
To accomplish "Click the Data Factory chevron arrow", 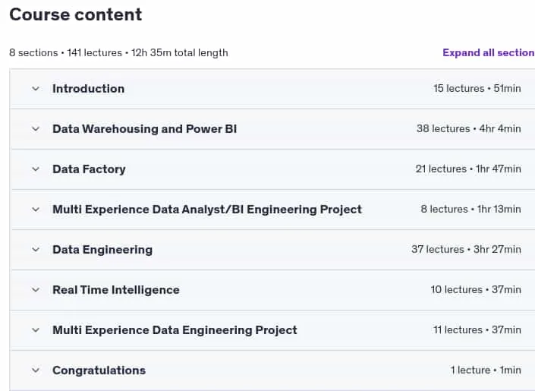I will point(36,169).
